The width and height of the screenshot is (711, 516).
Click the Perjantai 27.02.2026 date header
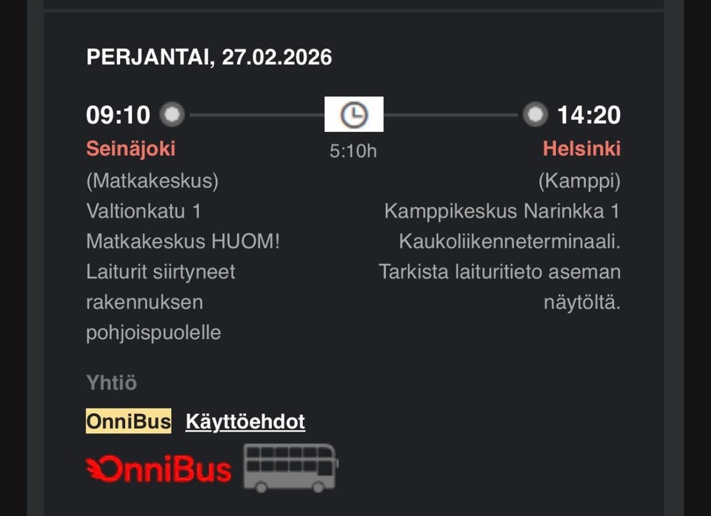[209, 57]
